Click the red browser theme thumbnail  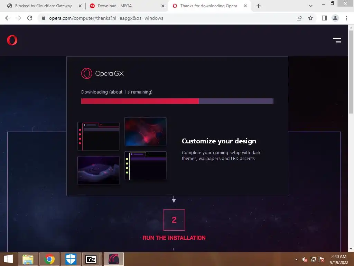(x=99, y=136)
